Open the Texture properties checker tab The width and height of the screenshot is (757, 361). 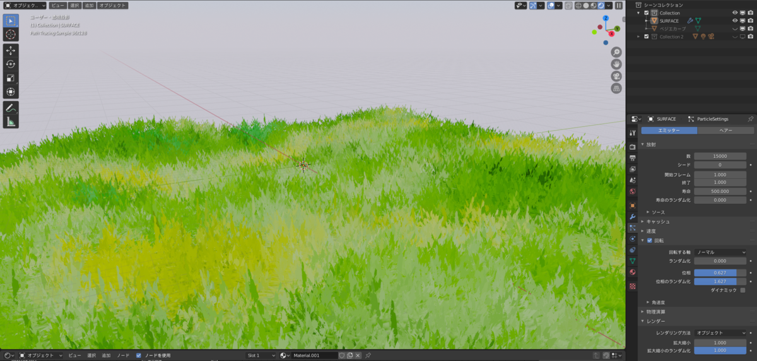[633, 286]
